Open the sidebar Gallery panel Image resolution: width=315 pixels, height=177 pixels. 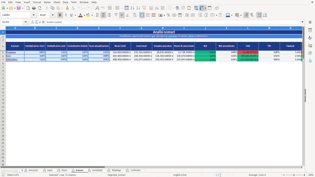click(310, 45)
